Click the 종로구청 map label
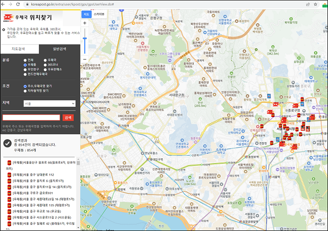The image size is (328, 231). tap(294, 110)
